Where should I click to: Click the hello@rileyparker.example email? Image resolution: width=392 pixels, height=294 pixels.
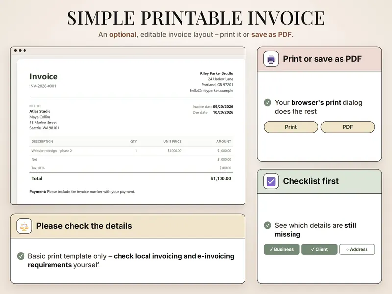click(x=212, y=90)
